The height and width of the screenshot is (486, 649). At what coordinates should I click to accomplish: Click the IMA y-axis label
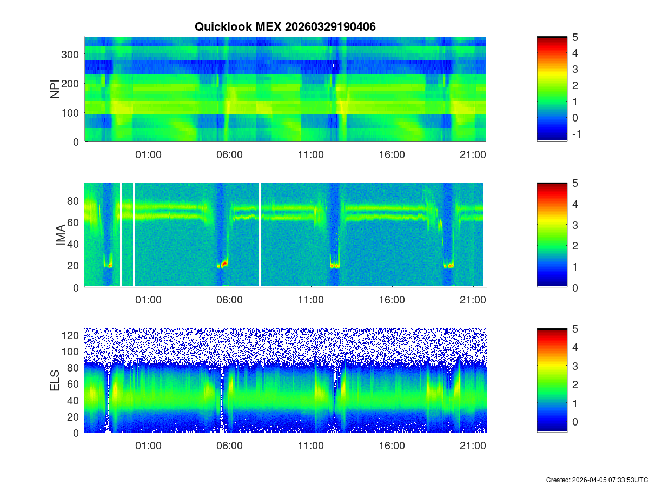[x=61, y=235]
